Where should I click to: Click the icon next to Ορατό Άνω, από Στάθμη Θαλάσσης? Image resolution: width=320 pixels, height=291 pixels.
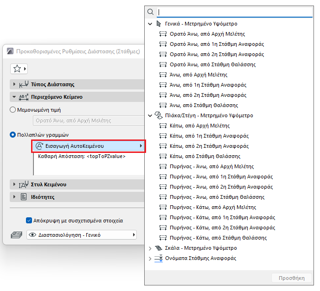(163, 64)
